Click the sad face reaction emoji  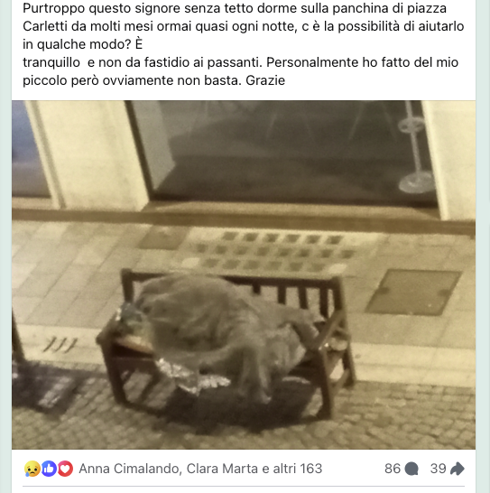pyautogui.click(x=32, y=469)
